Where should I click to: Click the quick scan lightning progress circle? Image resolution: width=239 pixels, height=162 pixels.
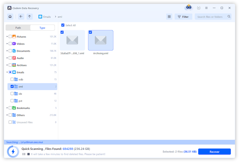(13, 152)
